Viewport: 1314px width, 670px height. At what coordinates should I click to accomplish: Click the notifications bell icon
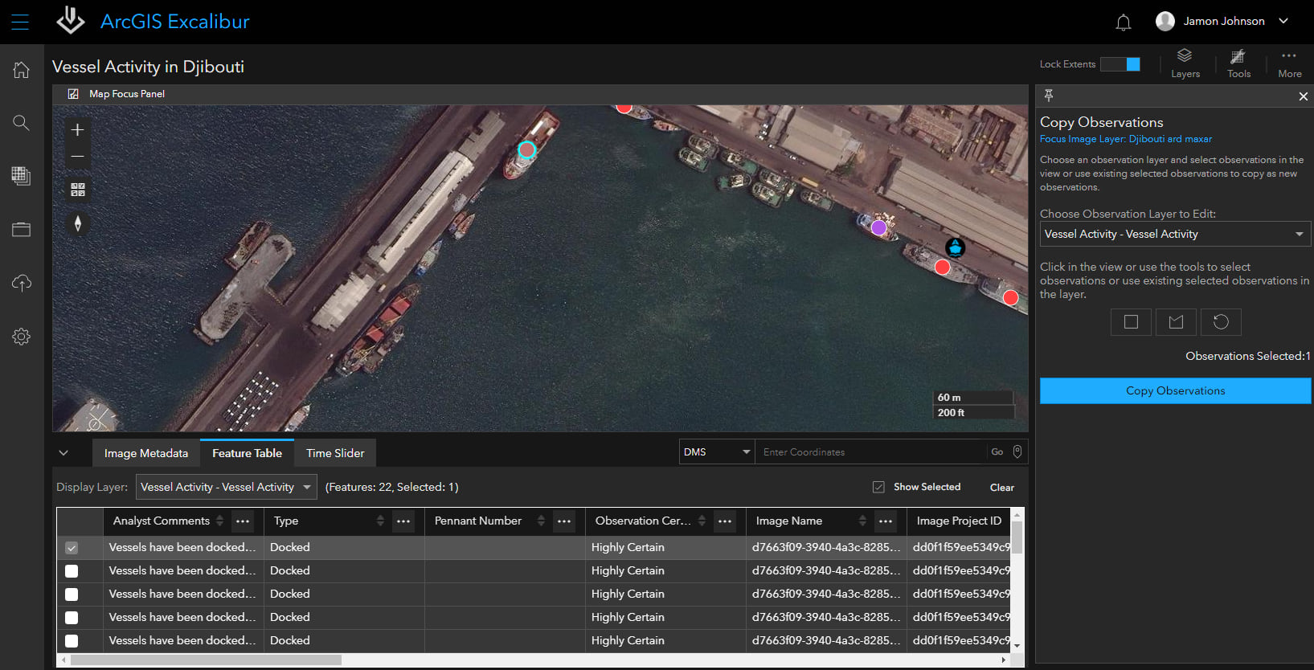pos(1123,22)
